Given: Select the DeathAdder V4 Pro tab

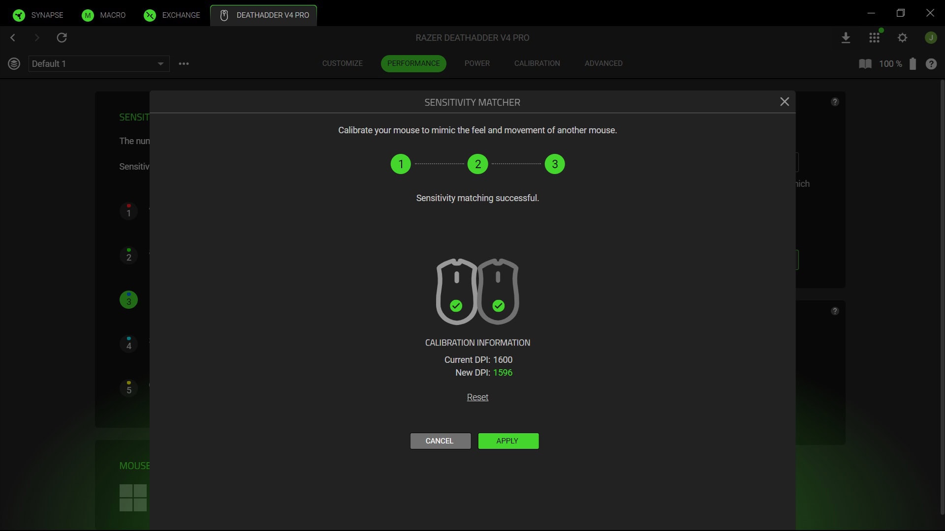Looking at the screenshot, I should (x=263, y=15).
